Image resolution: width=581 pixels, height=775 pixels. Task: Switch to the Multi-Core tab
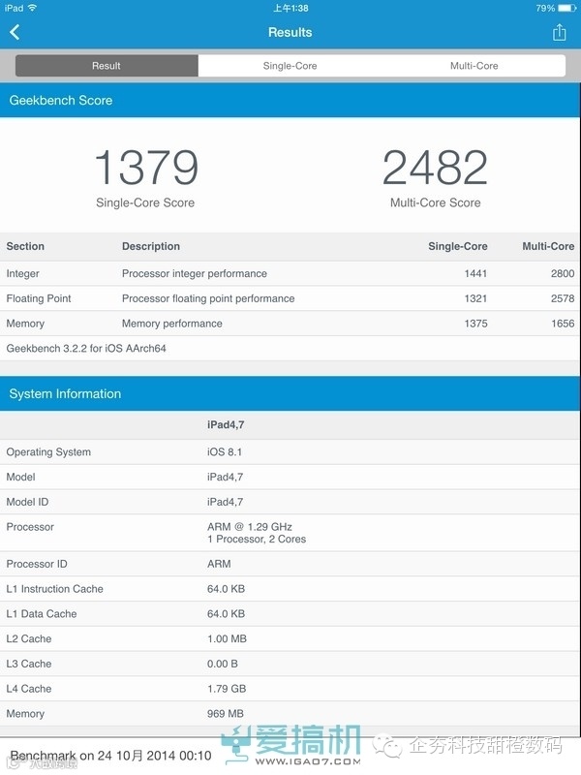pos(474,66)
